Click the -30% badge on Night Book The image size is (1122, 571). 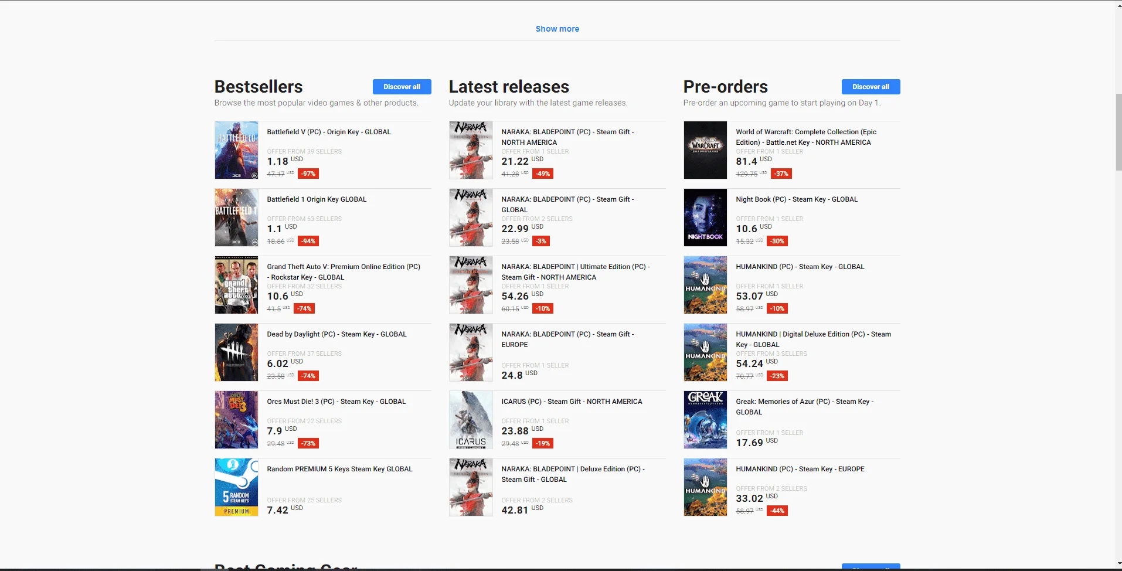[x=777, y=241]
